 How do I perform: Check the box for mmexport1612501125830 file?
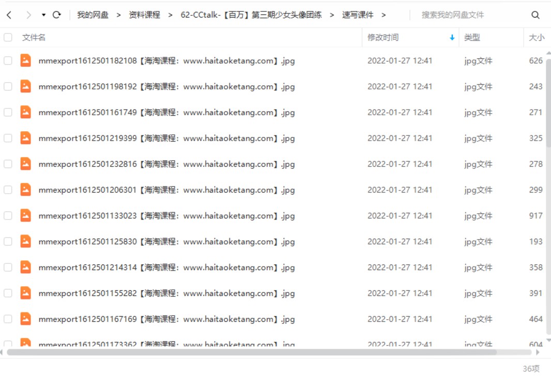[x=8, y=242]
